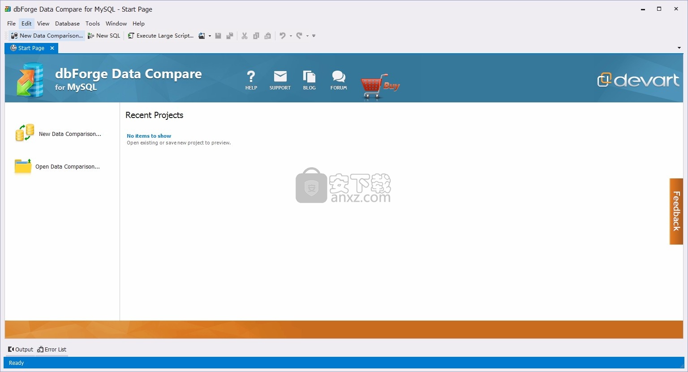Open the Help menu
Image resolution: width=688 pixels, height=372 pixels.
138,24
